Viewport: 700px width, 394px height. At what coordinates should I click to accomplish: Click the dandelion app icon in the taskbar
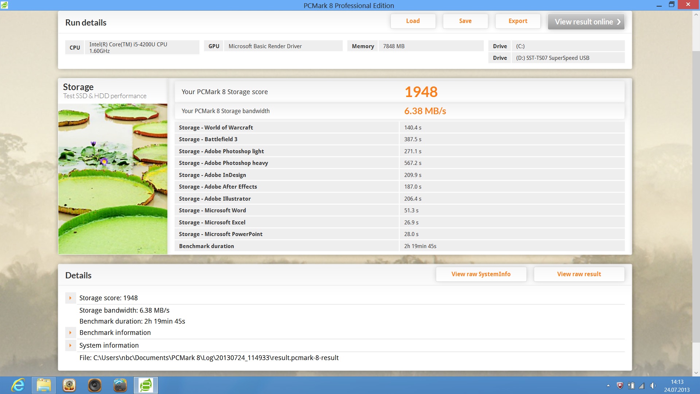pyautogui.click(x=69, y=385)
